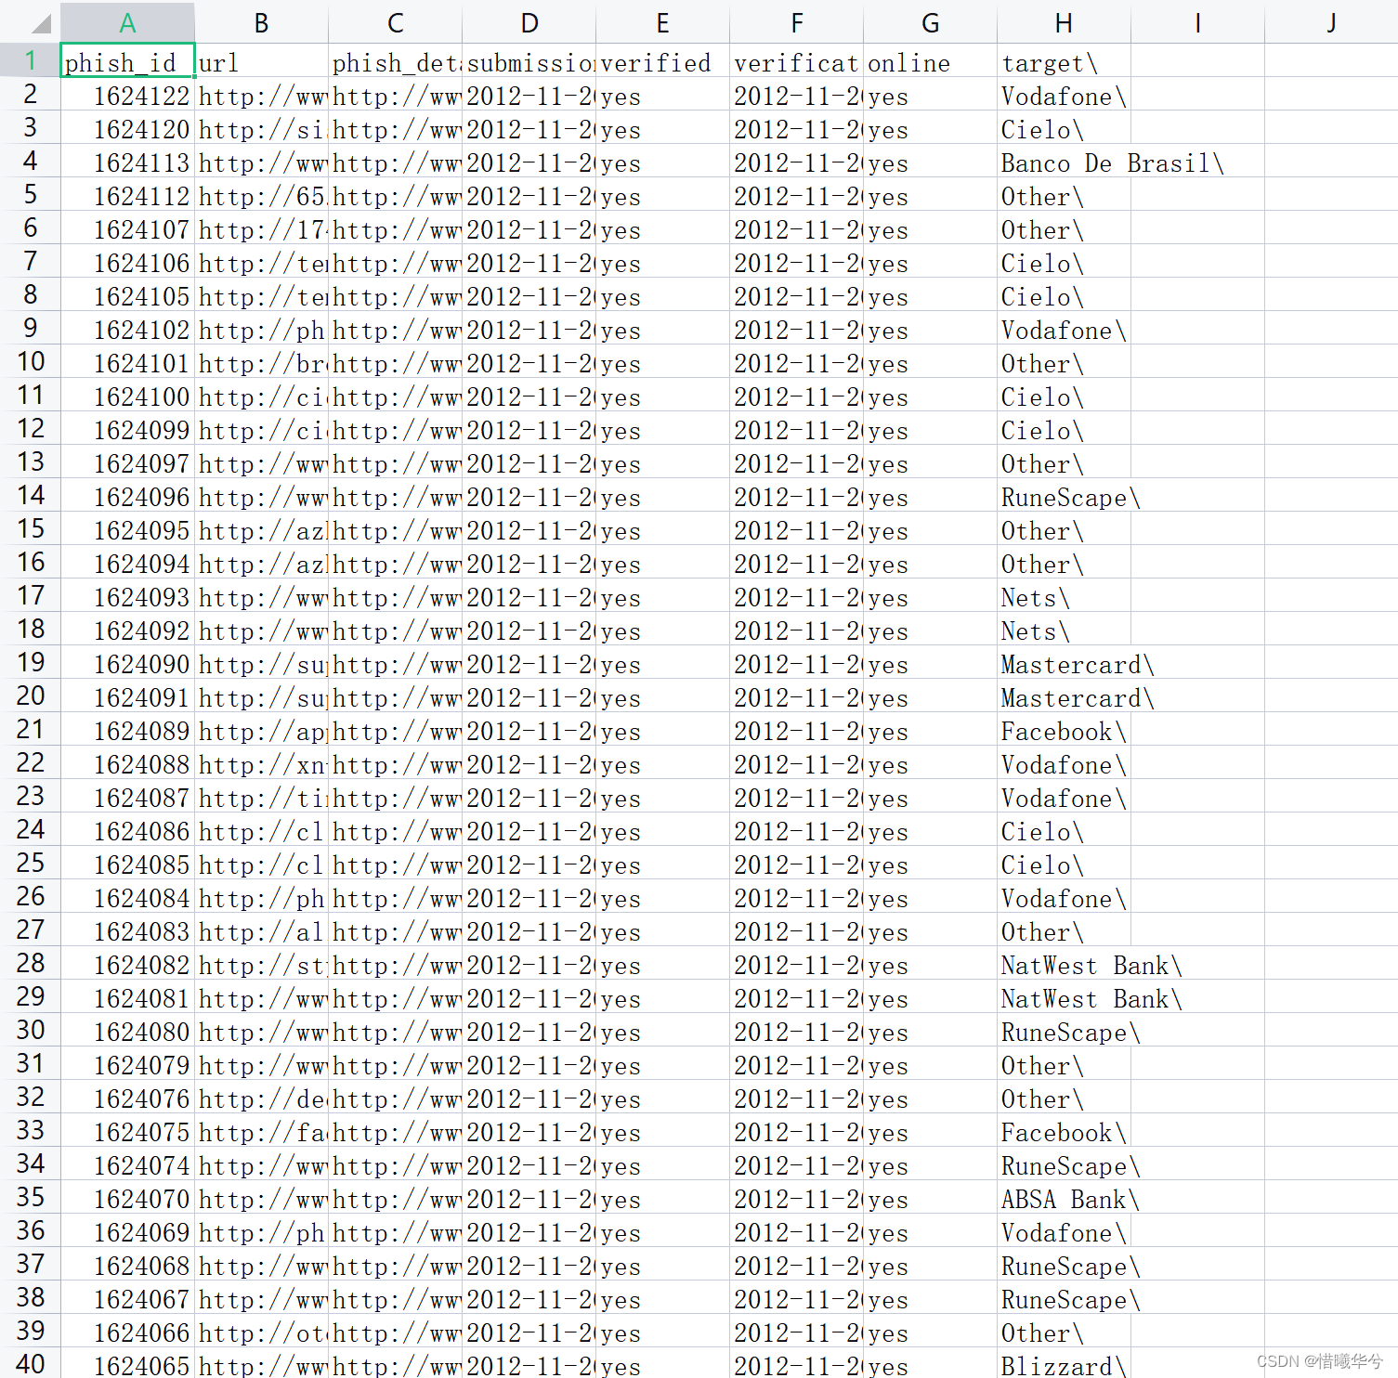This screenshot has width=1398, height=1378.
Task: Select cell containing 1624113
Action: click(127, 161)
